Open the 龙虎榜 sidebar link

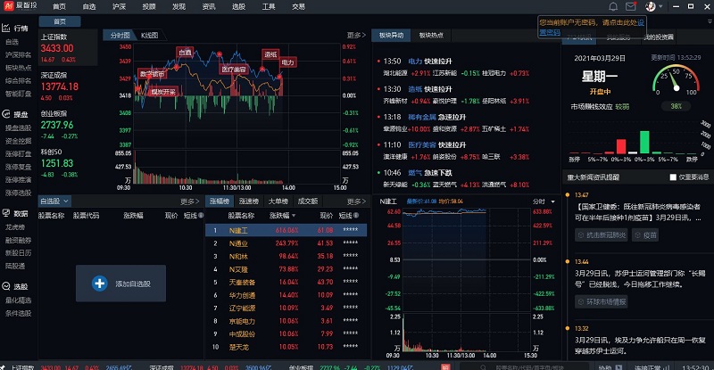click(15, 226)
